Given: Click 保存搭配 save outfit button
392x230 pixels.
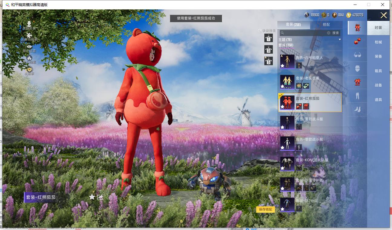Looking at the screenshot, I should coord(266,209).
